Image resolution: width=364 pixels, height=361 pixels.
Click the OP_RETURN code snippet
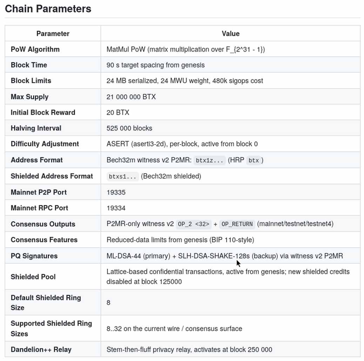click(237, 224)
